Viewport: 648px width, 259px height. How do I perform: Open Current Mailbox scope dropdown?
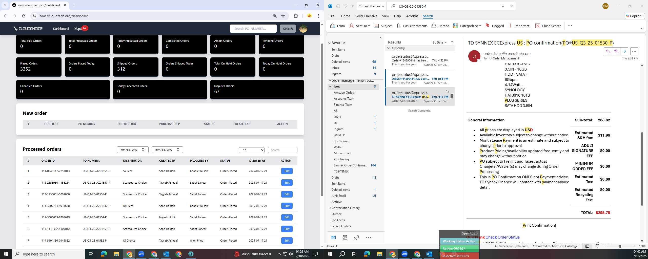click(x=371, y=6)
